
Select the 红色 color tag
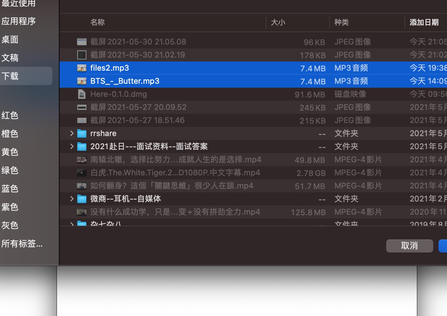10,115
